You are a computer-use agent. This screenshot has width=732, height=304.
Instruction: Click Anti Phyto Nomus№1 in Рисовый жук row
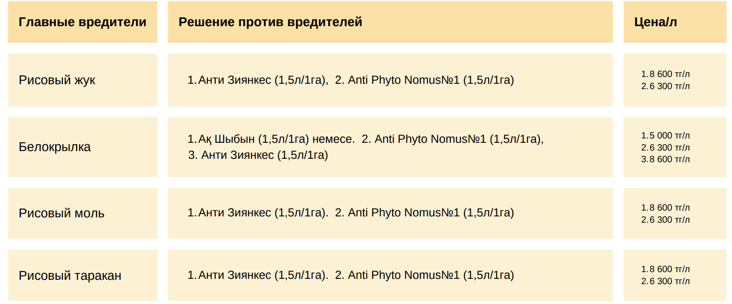[x=403, y=80]
